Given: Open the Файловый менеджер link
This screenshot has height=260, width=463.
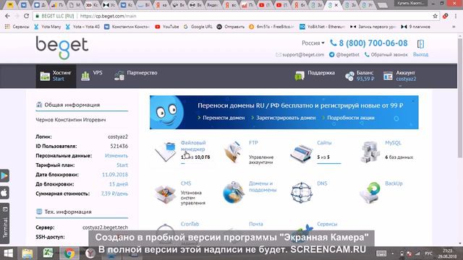Looking at the screenshot, I should click(193, 146).
